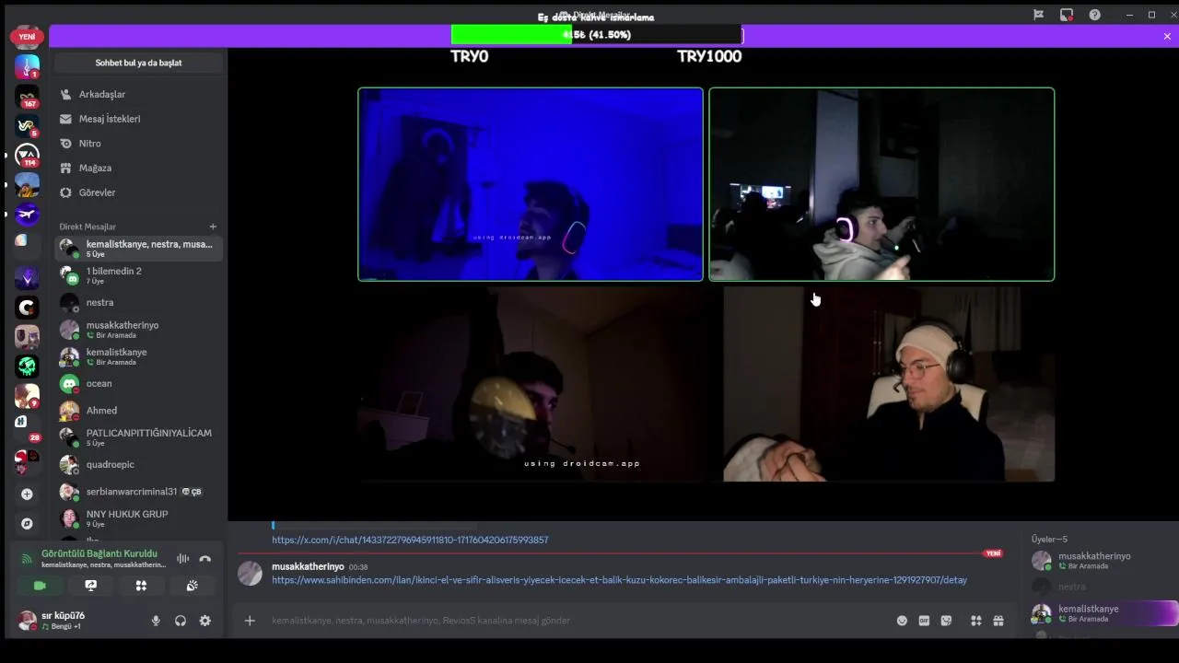The height and width of the screenshot is (663, 1179).
Task: Add a server with the plus button
Action: [27, 494]
